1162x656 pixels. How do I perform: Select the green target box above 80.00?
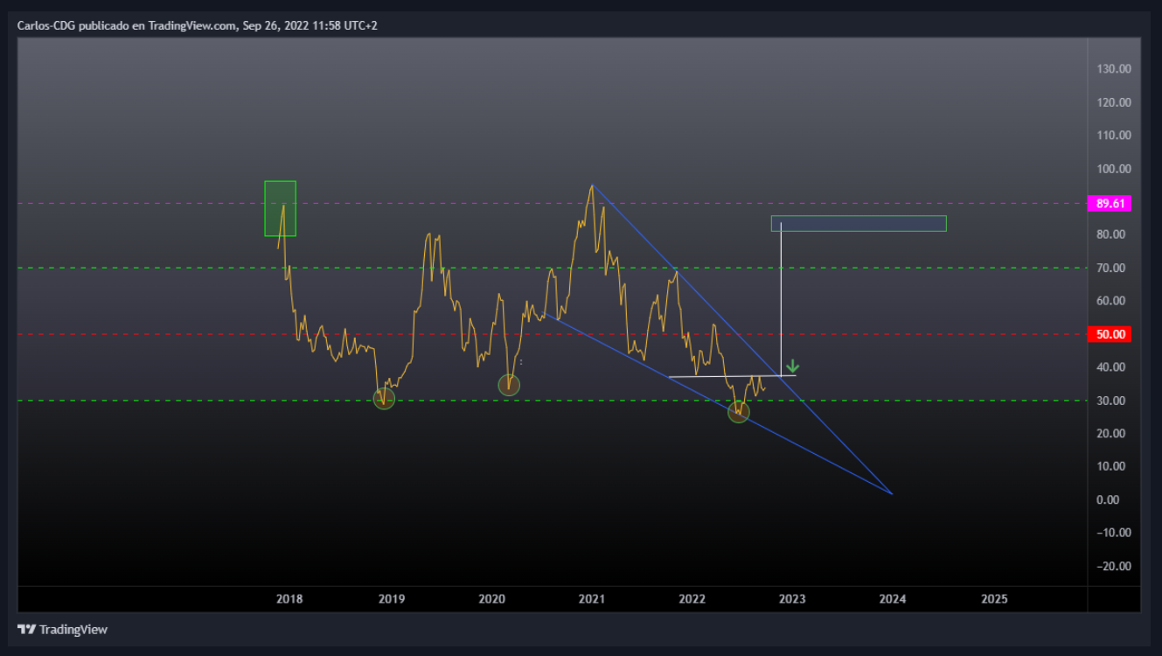coord(859,223)
